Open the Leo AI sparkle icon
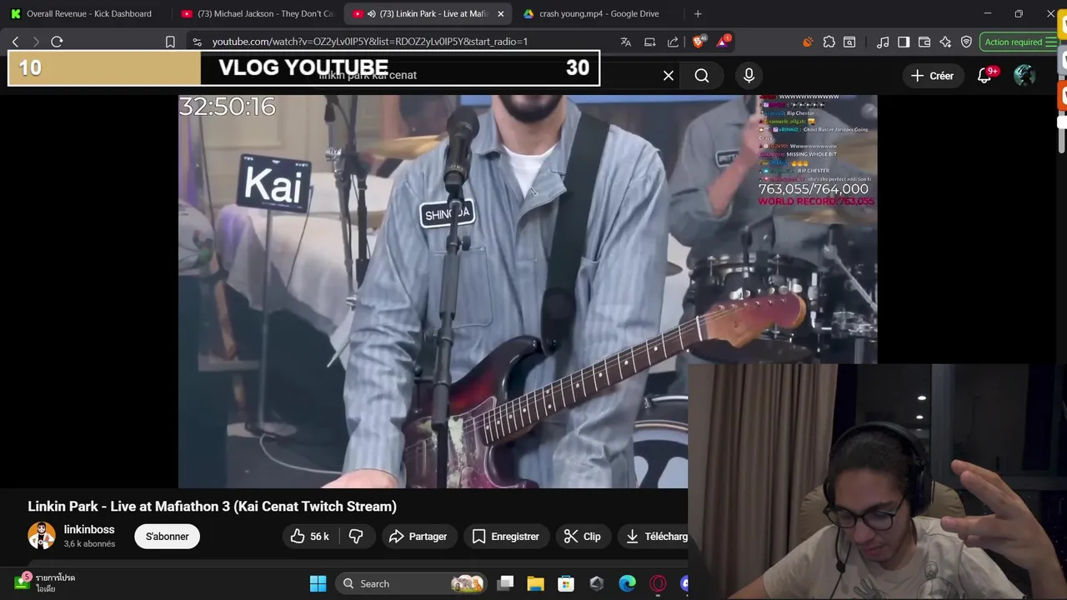The image size is (1067, 600). (945, 42)
